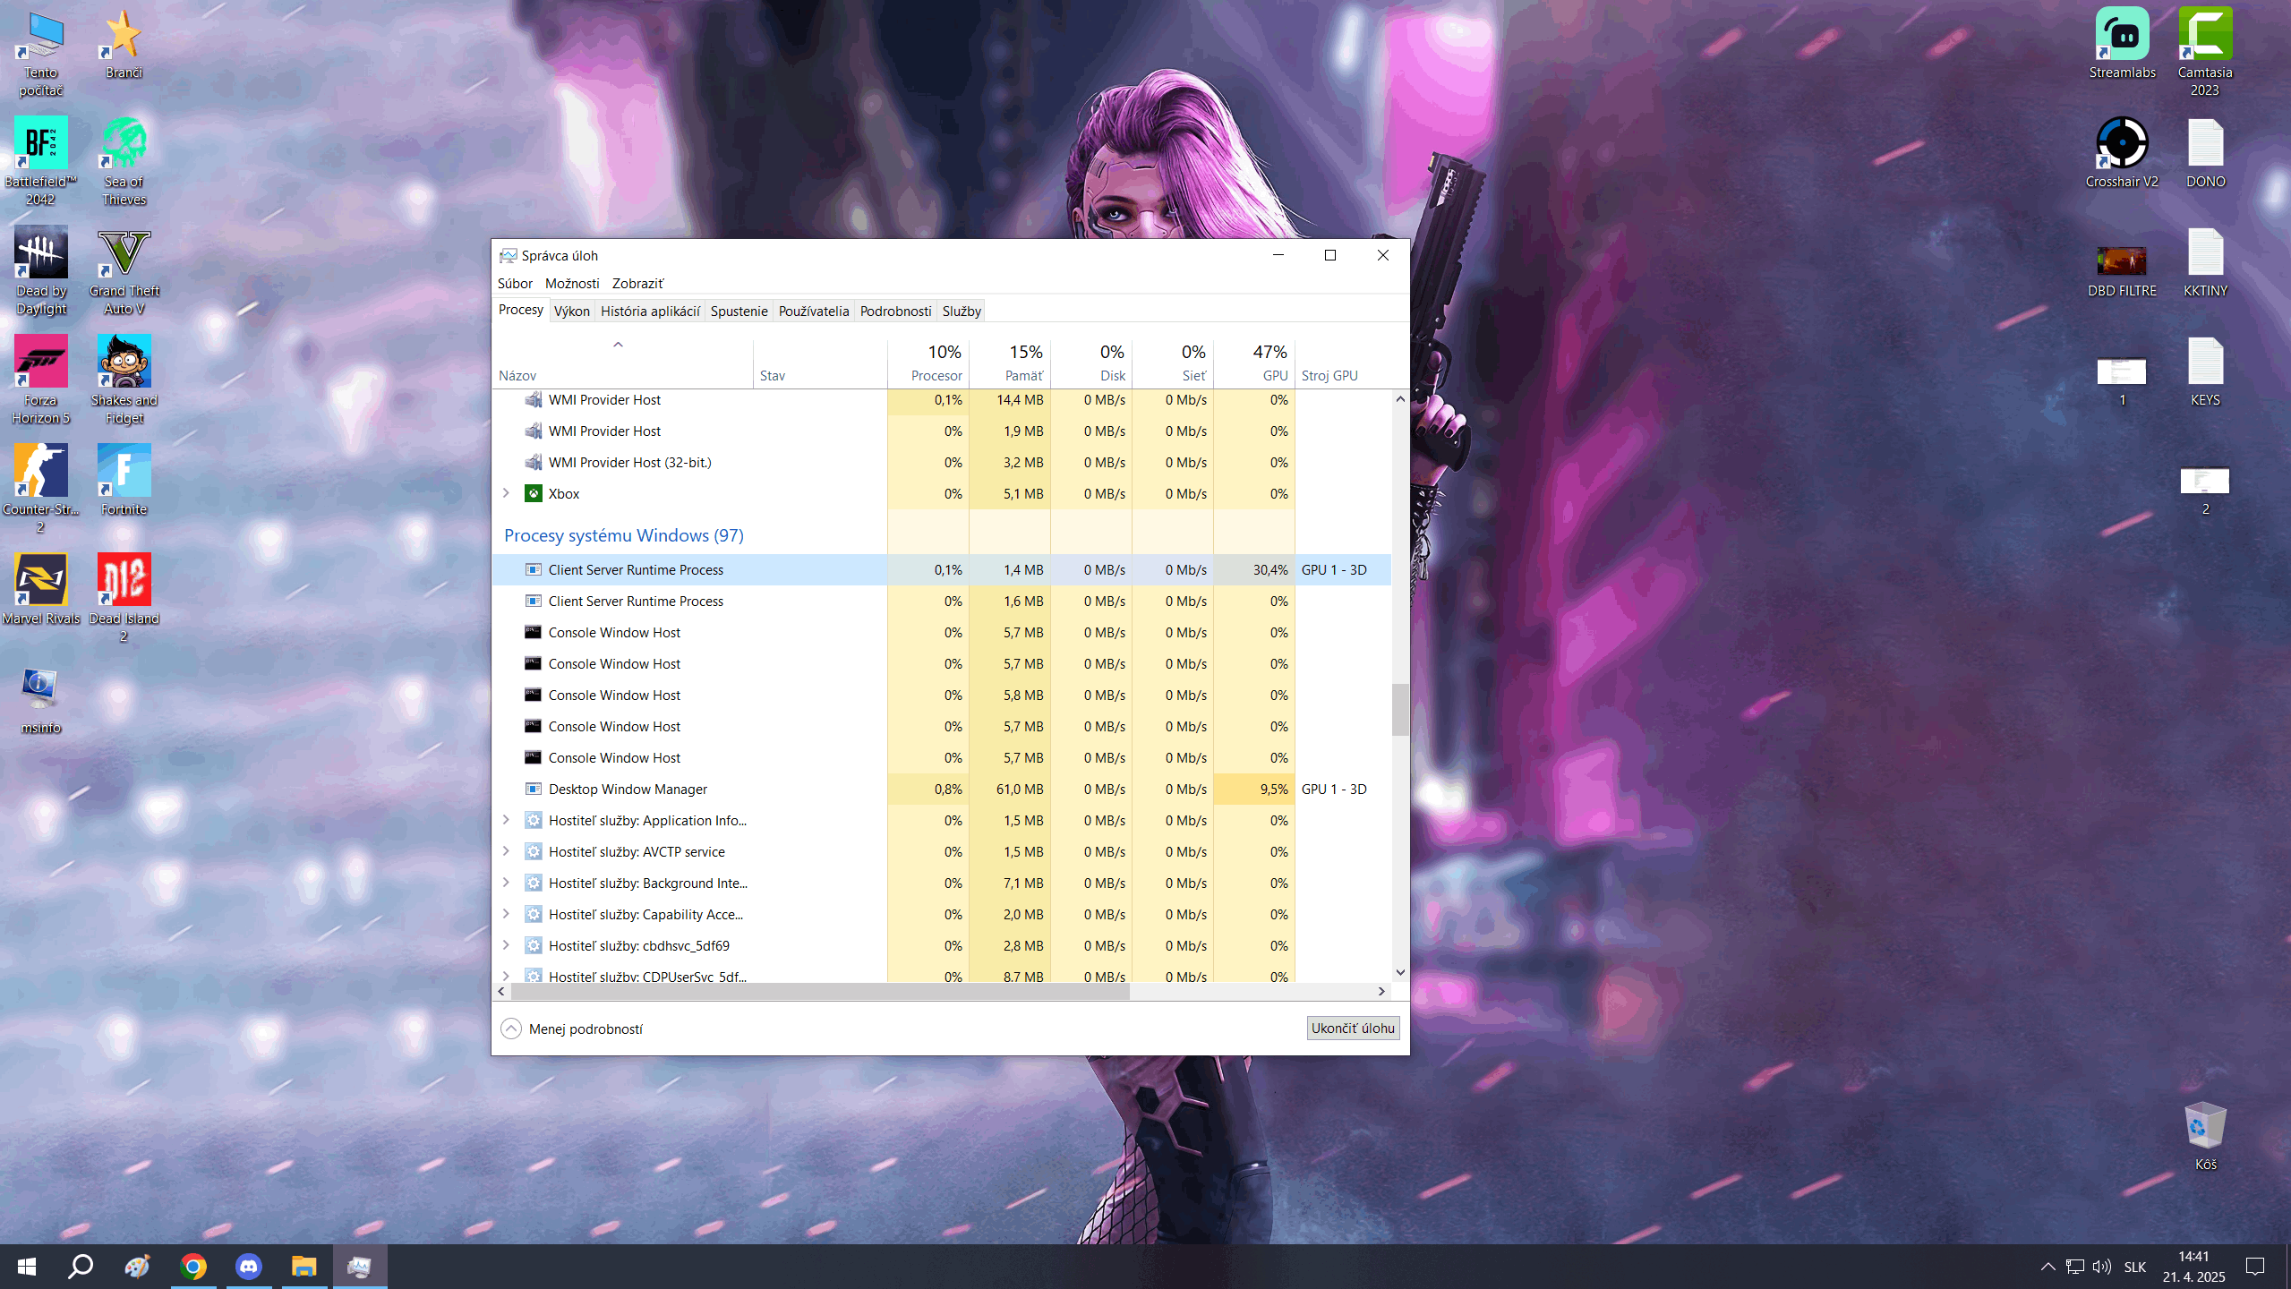Open the Marvel Rivals desktop icon
Image resolution: width=2291 pixels, height=1289 pixels.
point(41,581)
